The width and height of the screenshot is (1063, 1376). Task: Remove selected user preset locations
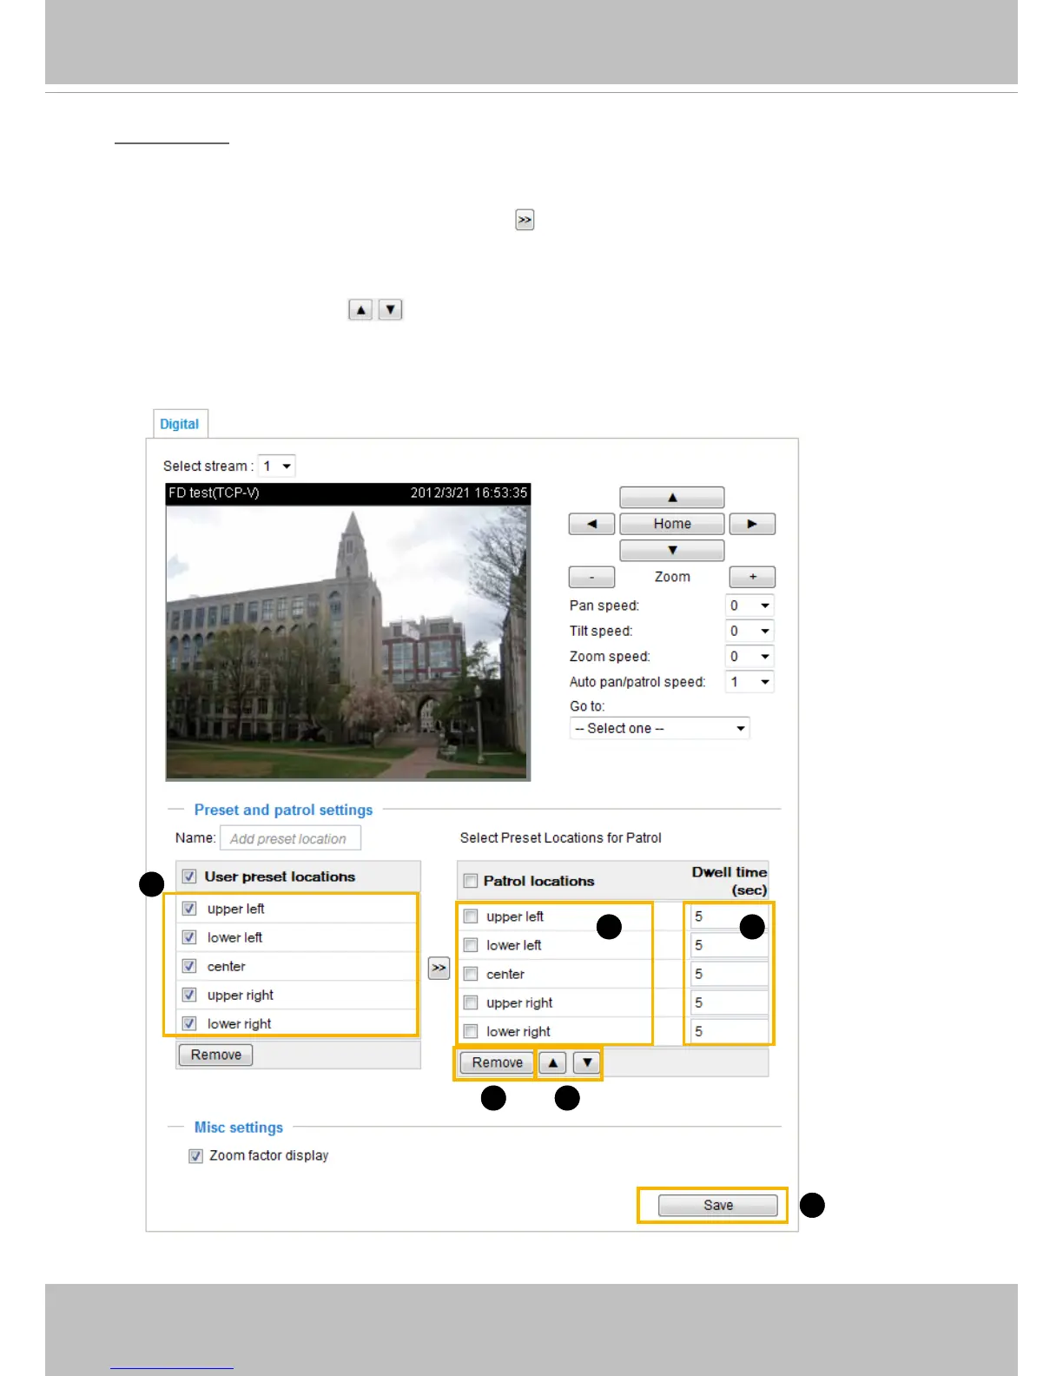(215, 1055)
